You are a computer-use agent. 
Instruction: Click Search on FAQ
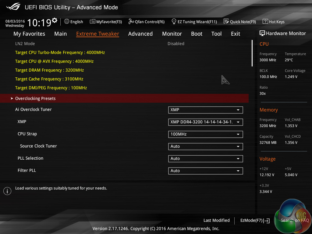tap(295, 220)
